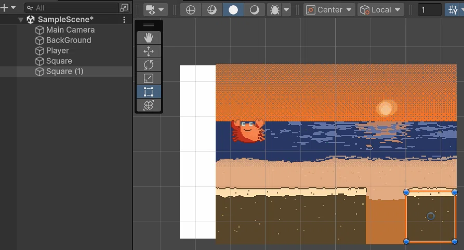Click the Player cube icon

(39, 51)
